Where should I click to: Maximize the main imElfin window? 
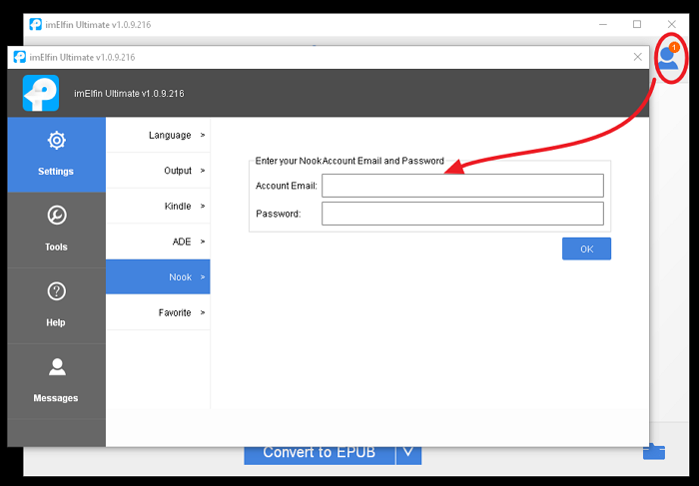[637, 25]
